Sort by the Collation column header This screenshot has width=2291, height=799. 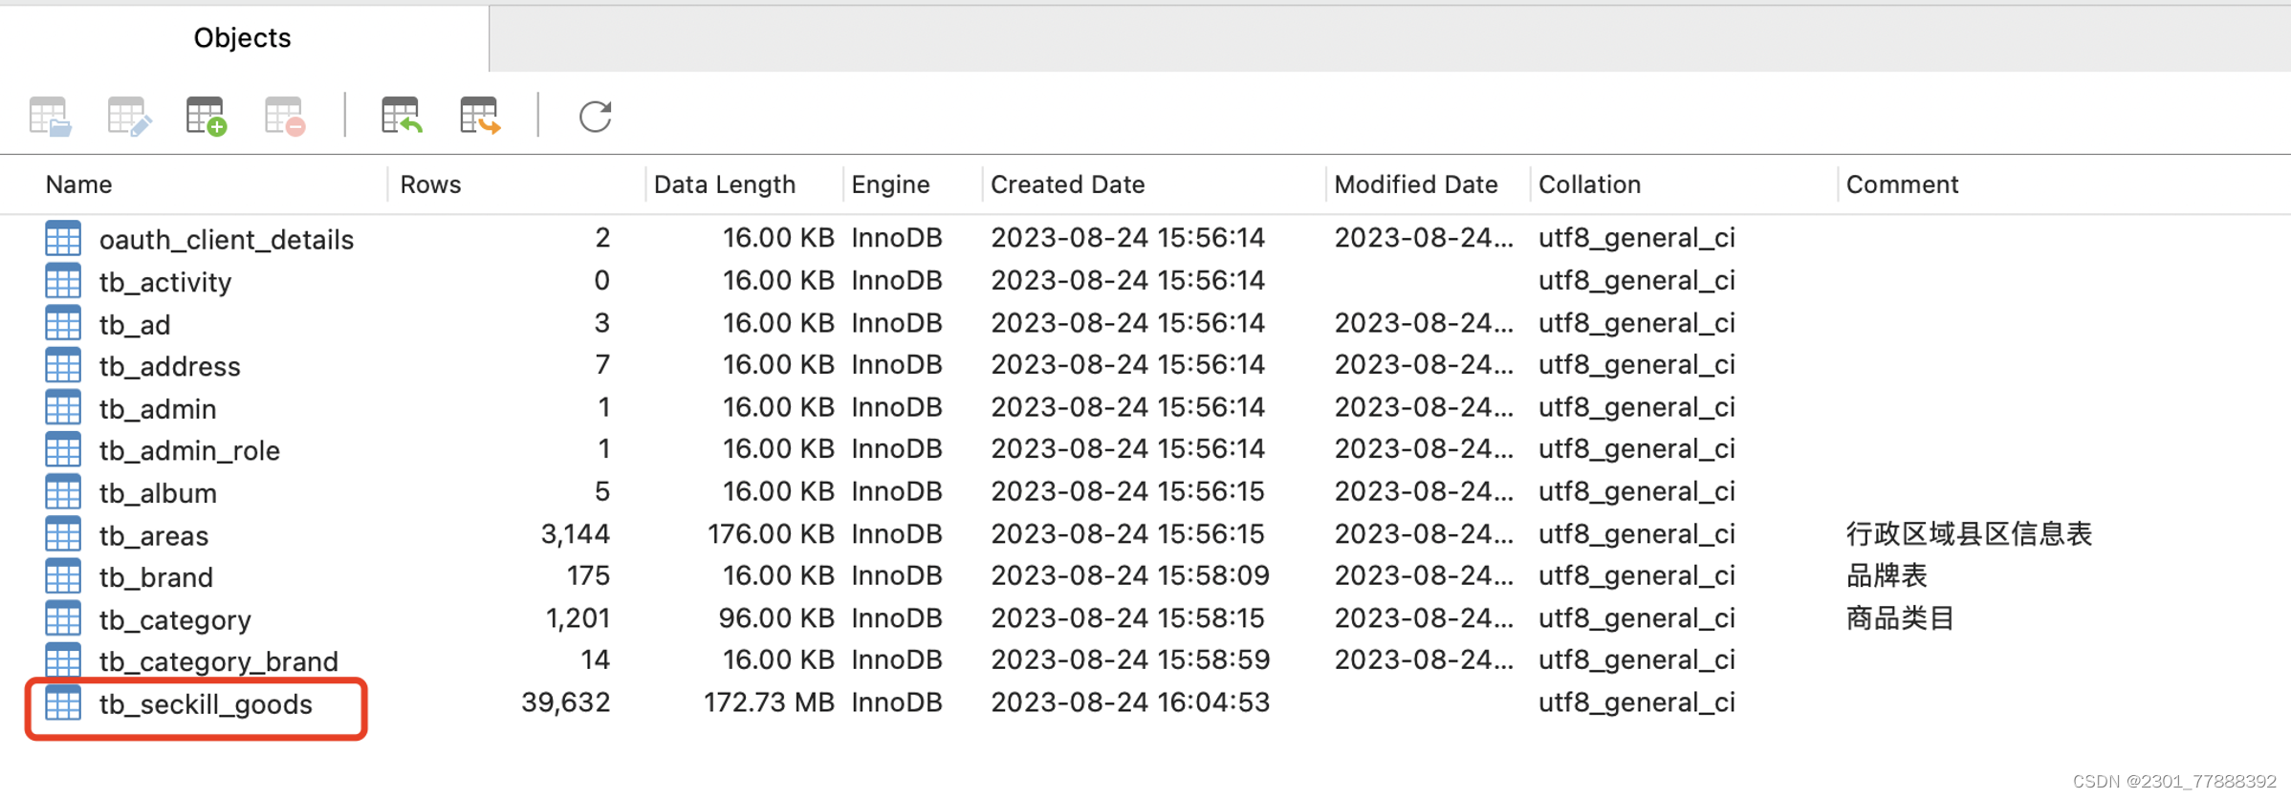point(1589,184)
